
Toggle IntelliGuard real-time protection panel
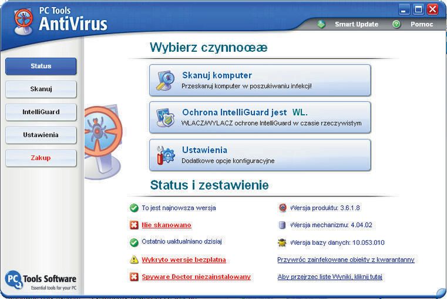tap(260, 117)
